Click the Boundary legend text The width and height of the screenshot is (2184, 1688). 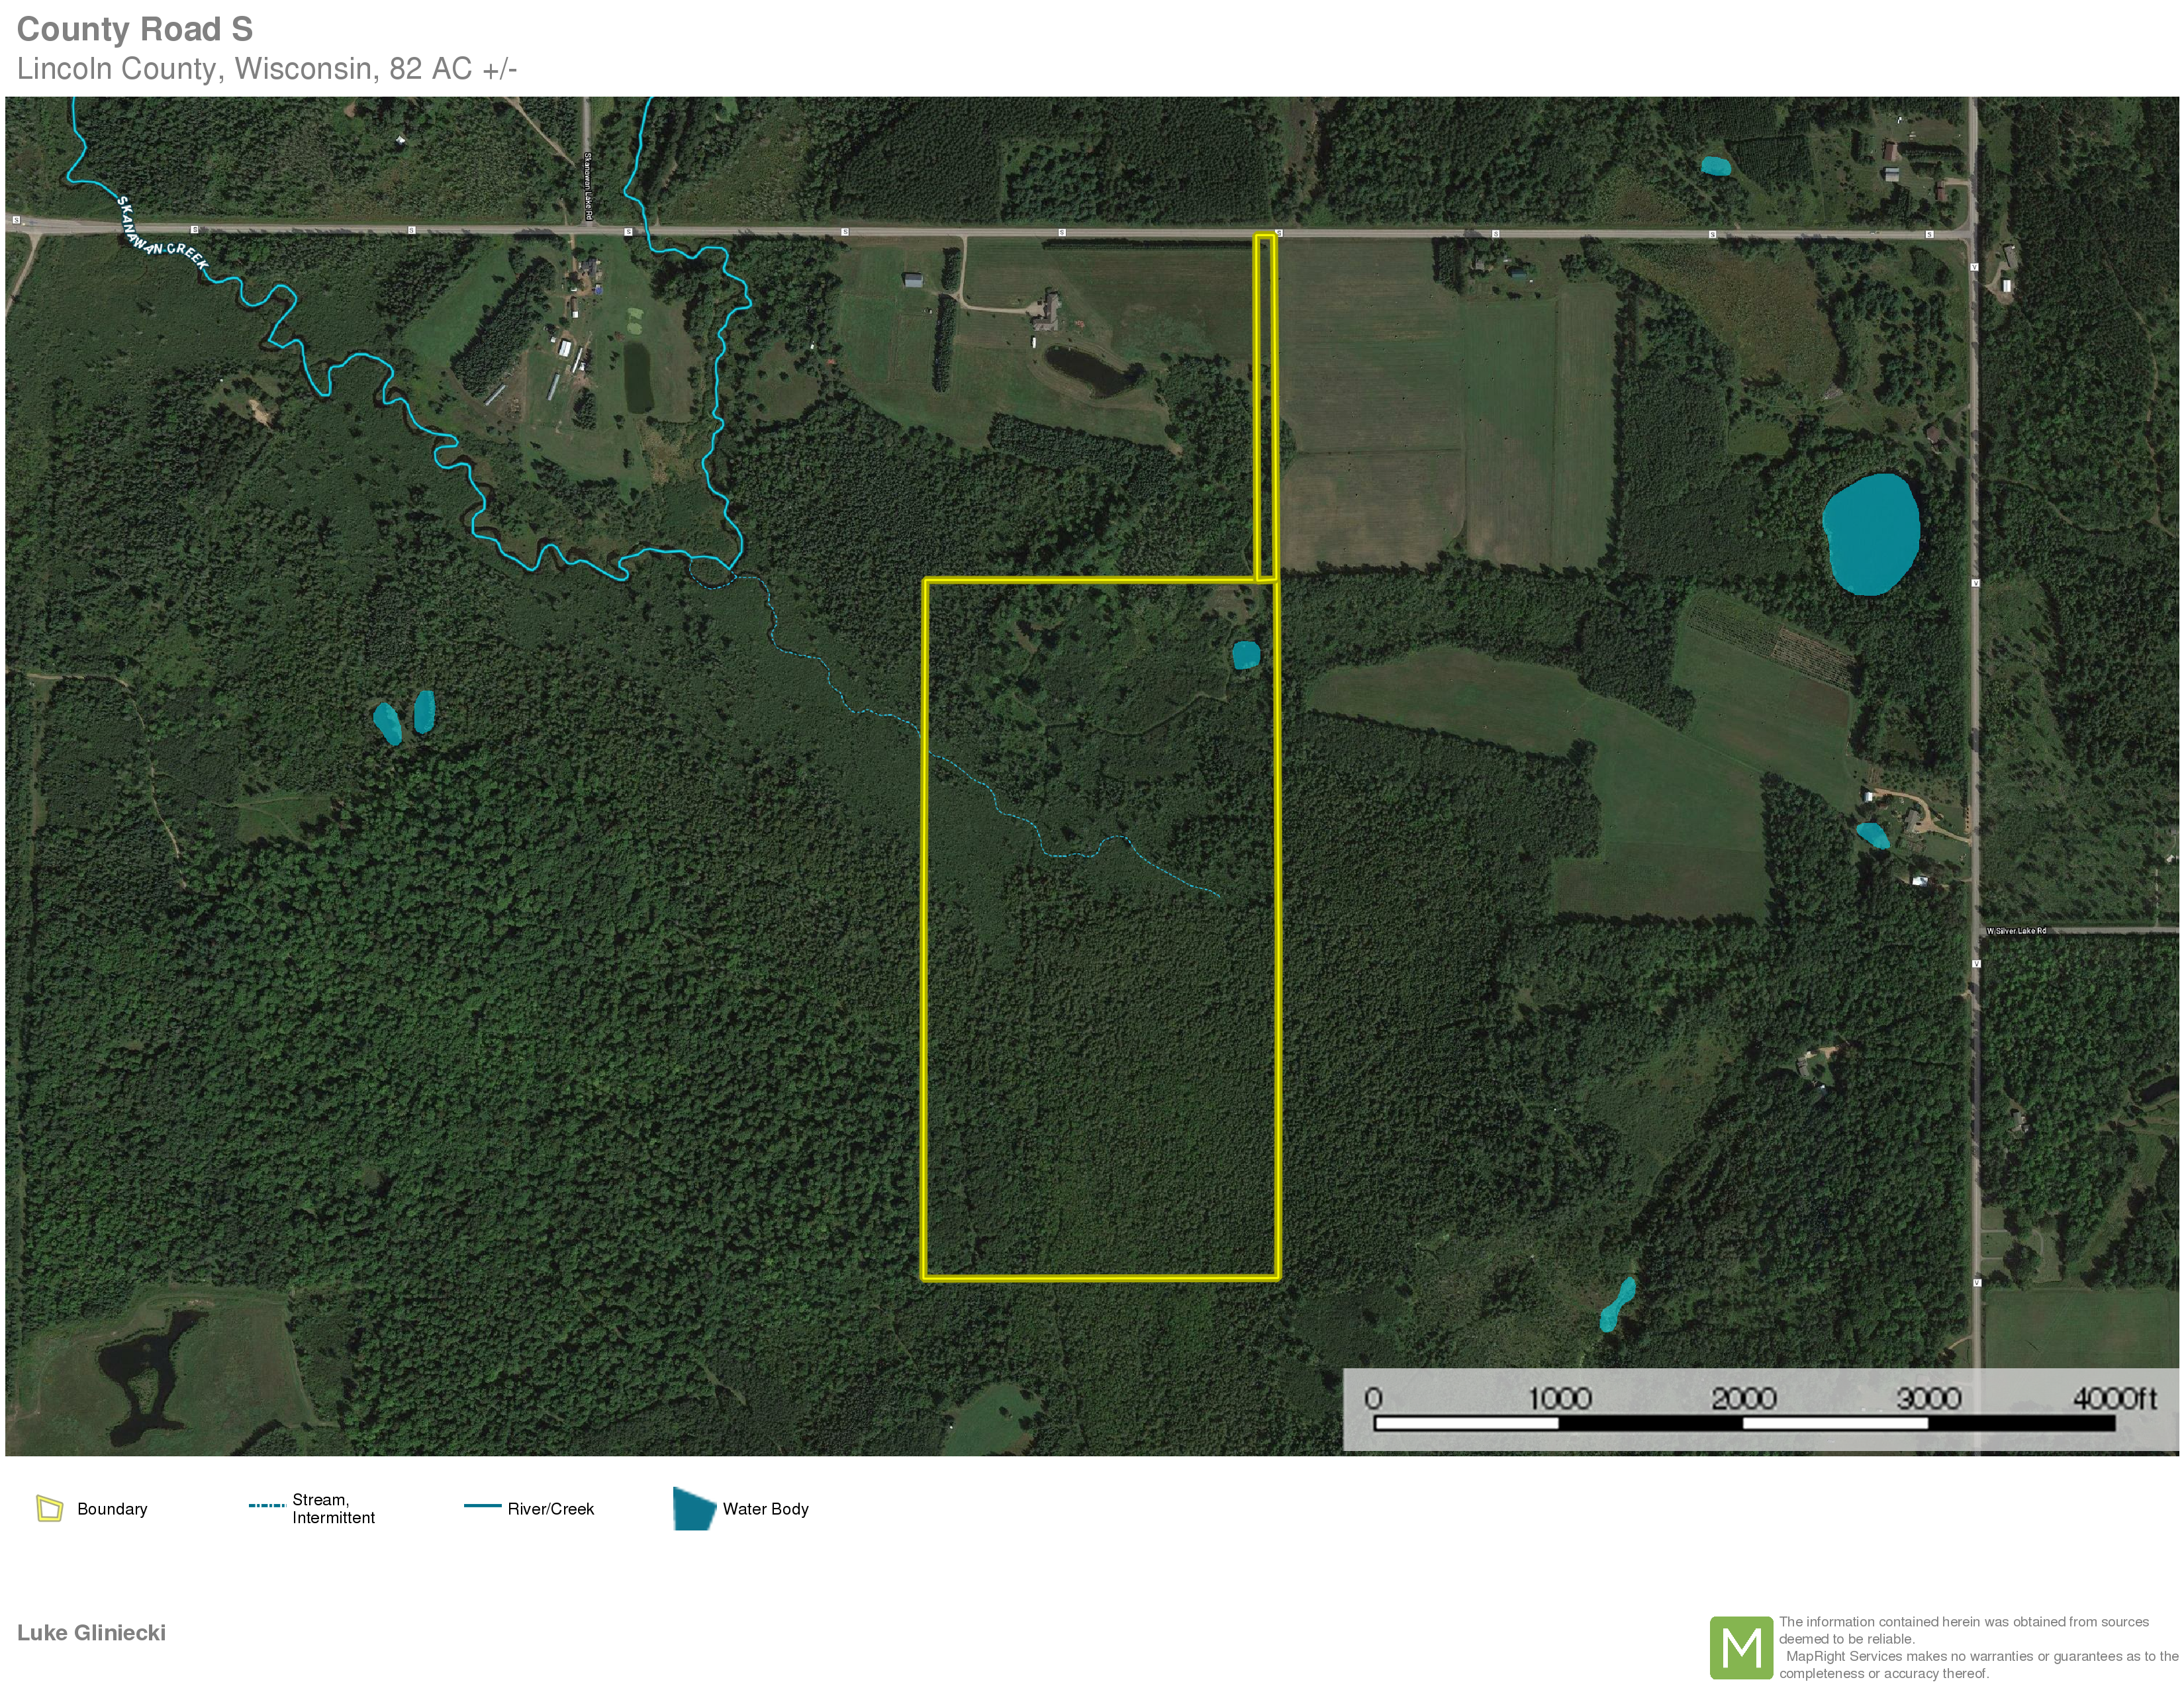click(x=112, y=1509)
